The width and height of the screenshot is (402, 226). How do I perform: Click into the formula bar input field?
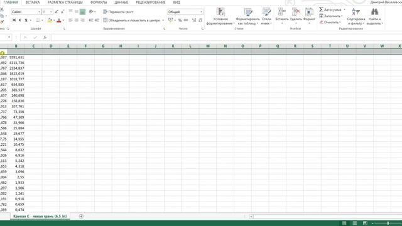pos(226,38)
